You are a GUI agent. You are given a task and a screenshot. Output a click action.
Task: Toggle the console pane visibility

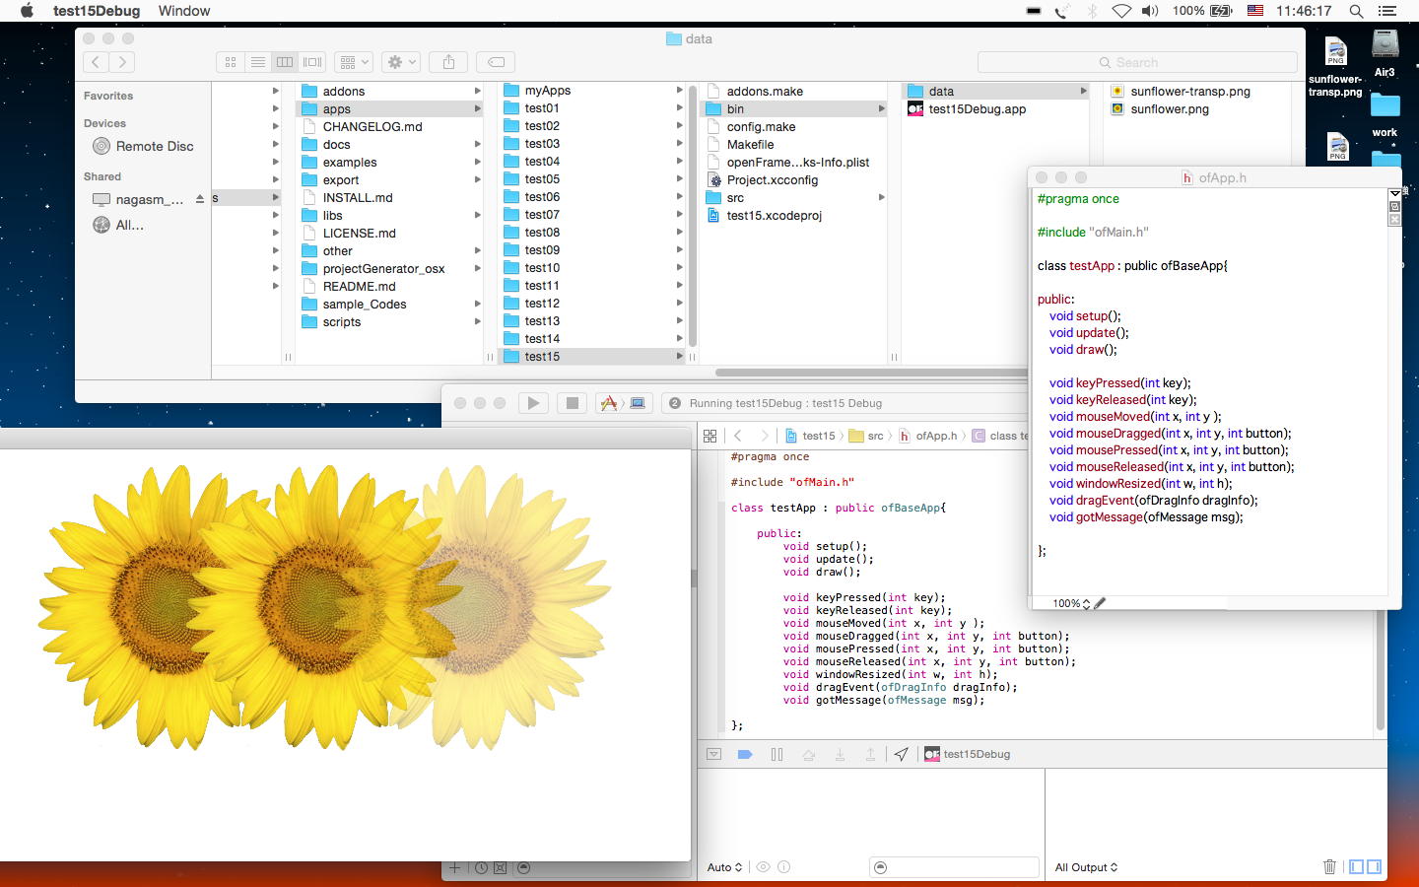[1375, 867]
